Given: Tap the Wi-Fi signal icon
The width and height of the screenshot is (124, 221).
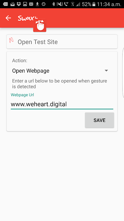Looking at the screenshot, I should pos(72,4).
